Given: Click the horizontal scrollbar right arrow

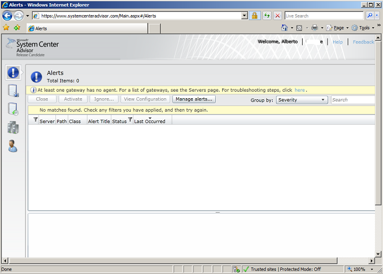Looking at the screenshot, I should [372, 261].
